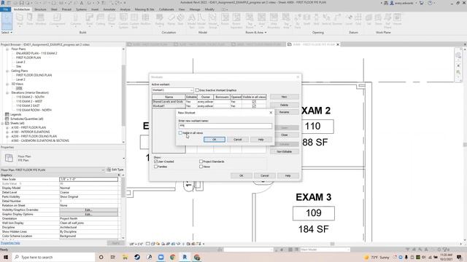467x262 pixels.
Task: Select the Wall tool in ribbon
Action: [20, 20]
